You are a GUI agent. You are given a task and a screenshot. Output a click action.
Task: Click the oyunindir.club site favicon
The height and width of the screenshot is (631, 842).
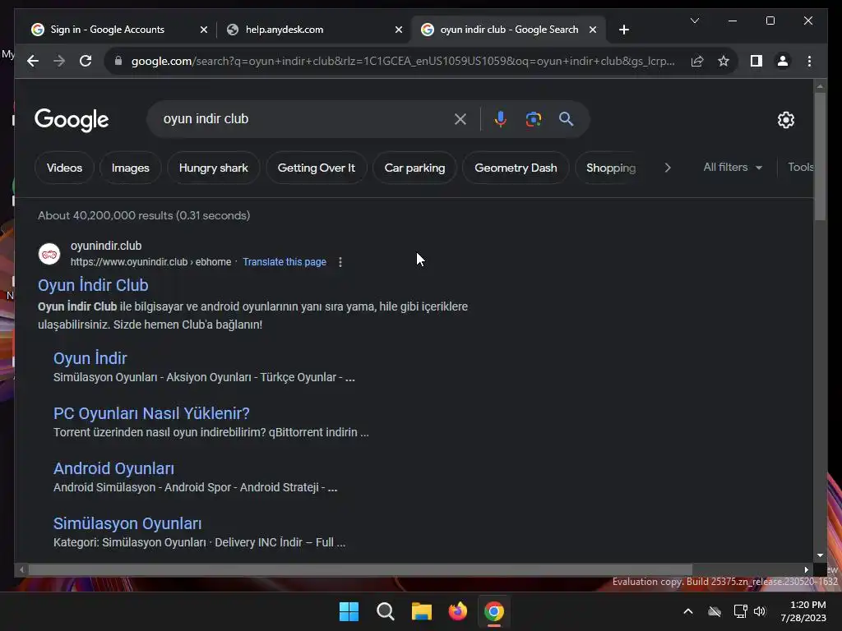(x=49, y=254)
